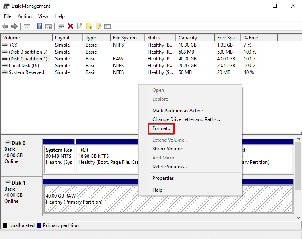Screen dimensions: 302x239
Task: Choose Format... from the context menu
Action: tap(162, 129)
